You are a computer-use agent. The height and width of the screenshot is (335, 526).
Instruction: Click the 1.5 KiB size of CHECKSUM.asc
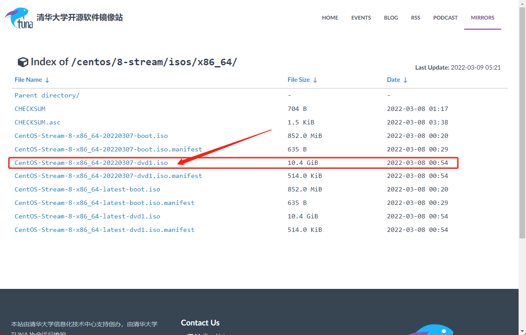(x=301, y=122)
